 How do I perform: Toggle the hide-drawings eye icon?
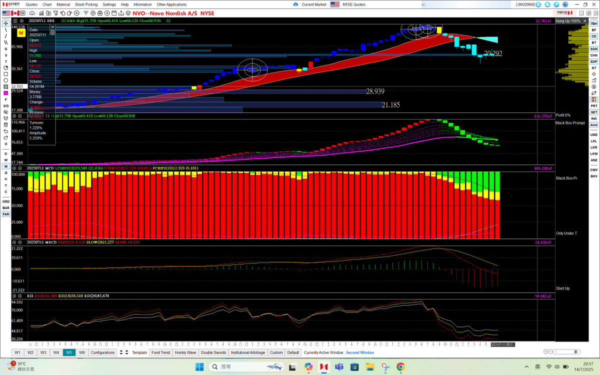tap(6, 111)
